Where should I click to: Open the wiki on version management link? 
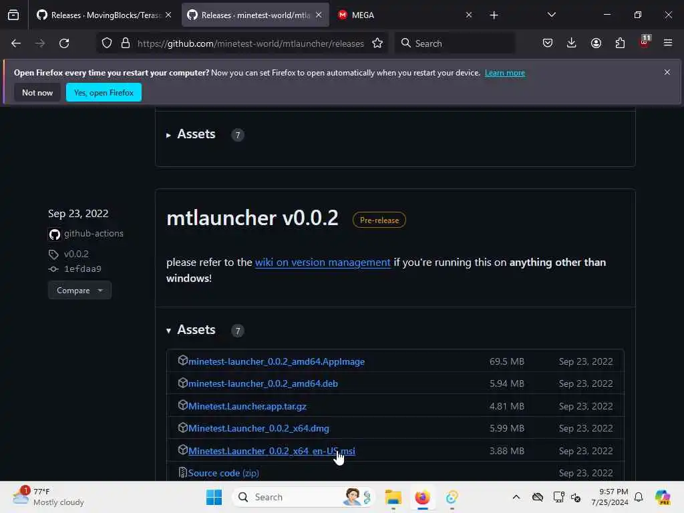(x=323, y=262)
